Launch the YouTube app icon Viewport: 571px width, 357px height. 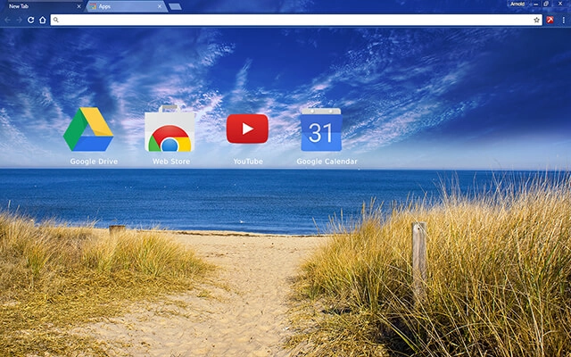pos(247,129)
